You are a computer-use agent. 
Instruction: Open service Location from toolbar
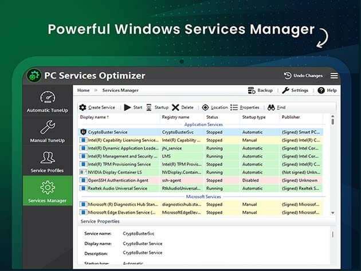206,107
